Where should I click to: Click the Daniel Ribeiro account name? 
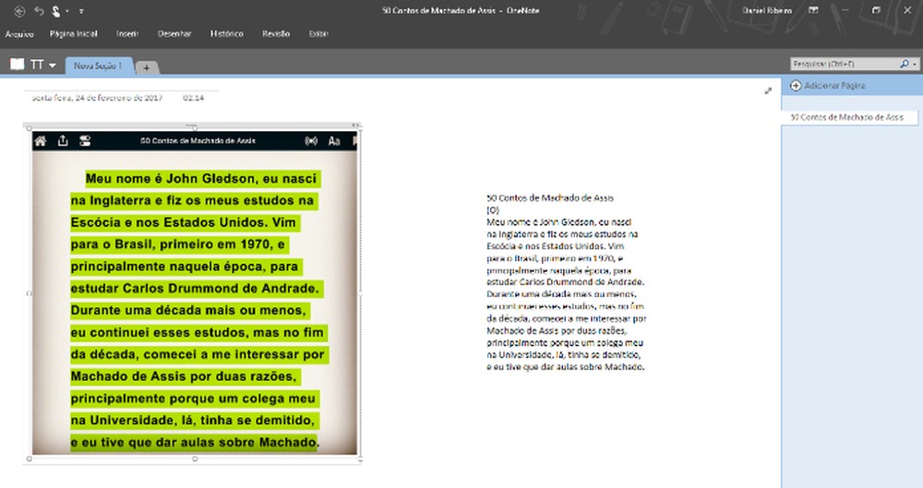tap(767, 10)
